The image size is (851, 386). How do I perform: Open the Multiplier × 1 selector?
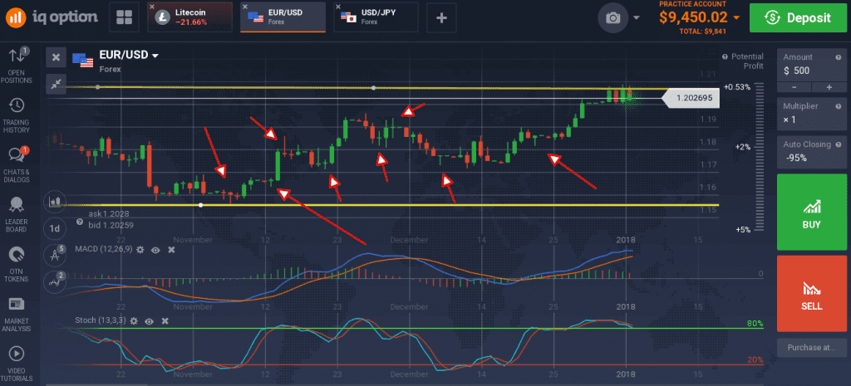pyautogui.click(x=812, y=113)
